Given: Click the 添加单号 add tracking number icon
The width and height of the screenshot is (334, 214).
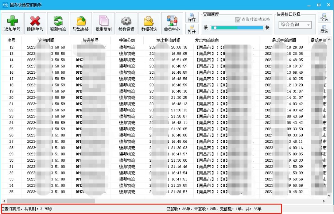Looking at the screenshot, I should [x=12, y=23].
